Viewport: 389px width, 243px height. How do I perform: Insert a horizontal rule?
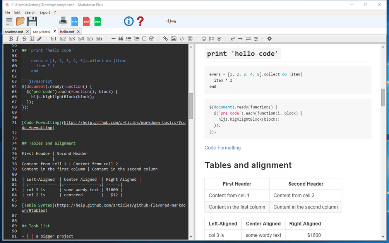pos(113,39)
